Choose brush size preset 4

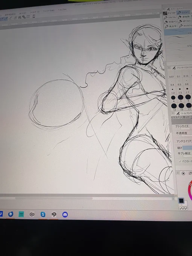(x=174, y=99)
